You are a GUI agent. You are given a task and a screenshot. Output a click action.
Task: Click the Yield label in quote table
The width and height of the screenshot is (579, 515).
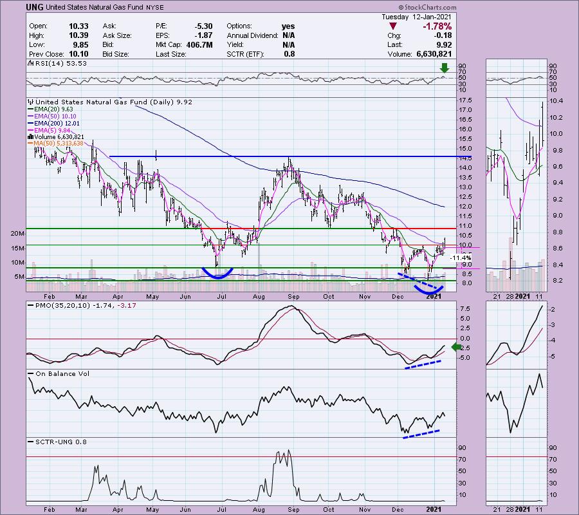235,44
